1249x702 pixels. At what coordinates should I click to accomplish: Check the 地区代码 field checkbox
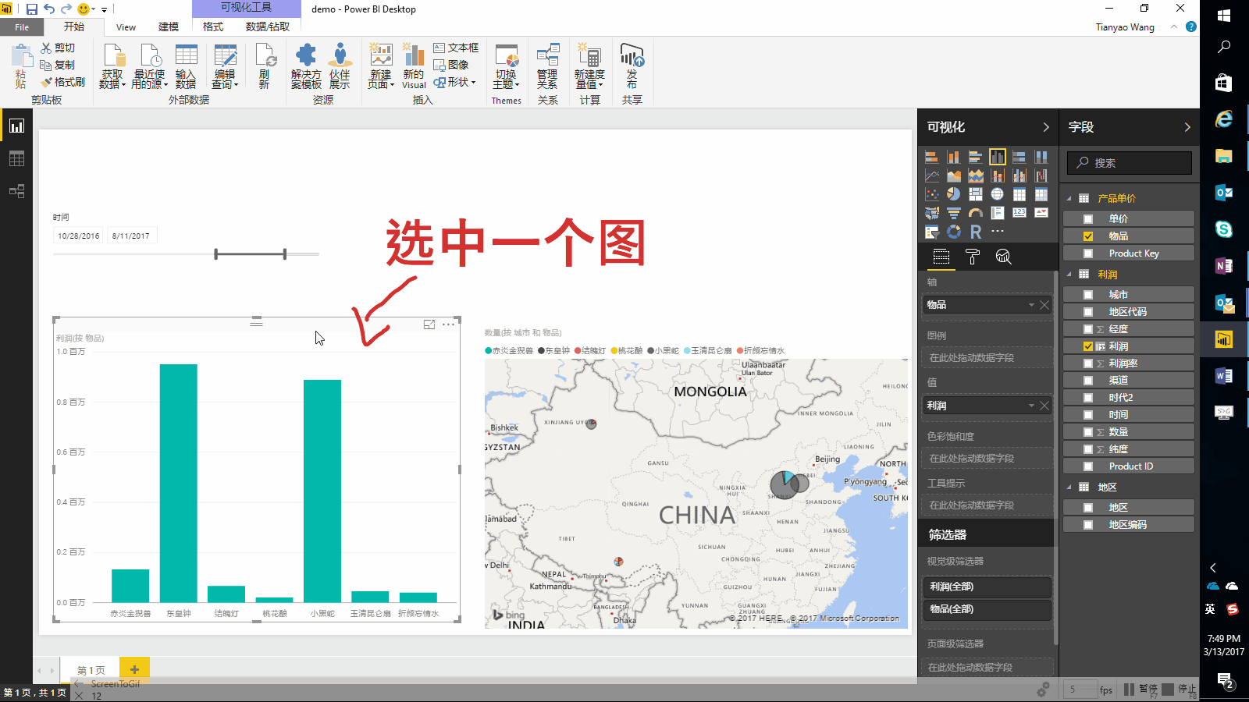pyautogui.click(x=1088, y=312)
